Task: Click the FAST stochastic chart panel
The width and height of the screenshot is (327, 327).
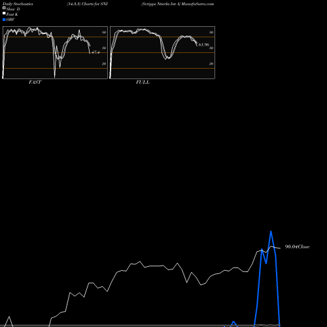Action: pos(55,52)
